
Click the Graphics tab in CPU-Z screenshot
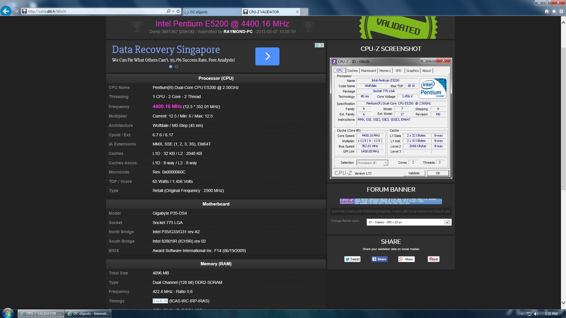coord(412,71)
